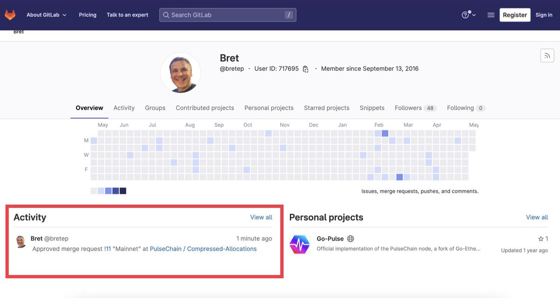This screenshot has width=560, height=298.
Task: Select the Overview tab
Action: (90, 108)
